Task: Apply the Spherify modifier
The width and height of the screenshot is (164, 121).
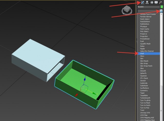Action: coord(143,73)
